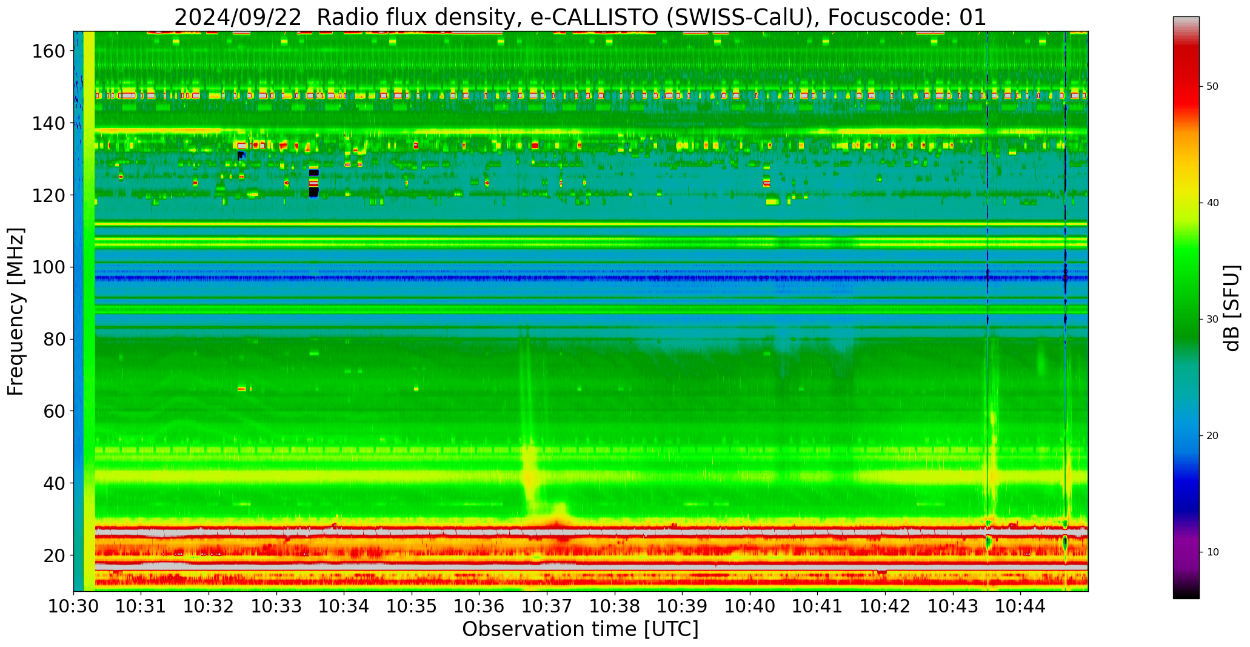Image resolution: width=1250 pixels, height=647 pixels.
Task: Click the 'Observation time [UTC]' axis label
Action: click(x=580, y=629)
